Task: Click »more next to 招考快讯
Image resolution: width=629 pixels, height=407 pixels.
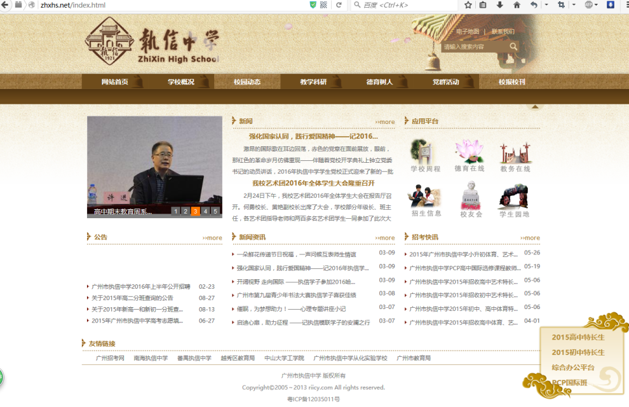Action: [x=530, y=238]
